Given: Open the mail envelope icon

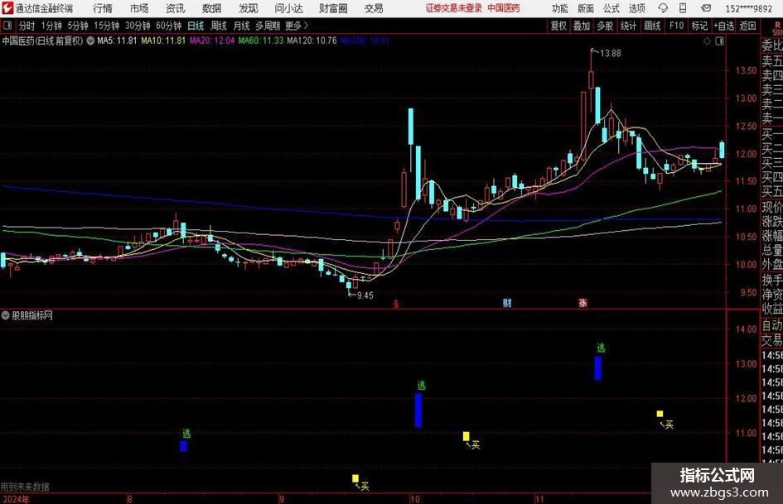Looking at the screenshot, I should pos(706,8).
